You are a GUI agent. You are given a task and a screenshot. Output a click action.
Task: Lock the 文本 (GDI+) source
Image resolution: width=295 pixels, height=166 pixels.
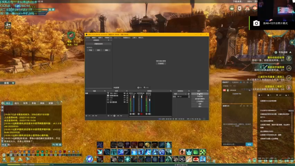(x=127, y=93)
